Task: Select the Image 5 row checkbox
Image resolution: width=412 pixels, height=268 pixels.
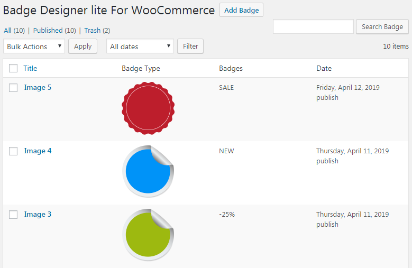Action: [13, 88]
